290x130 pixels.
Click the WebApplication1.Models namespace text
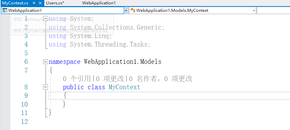pyautogui.click(x=123, y=62)
